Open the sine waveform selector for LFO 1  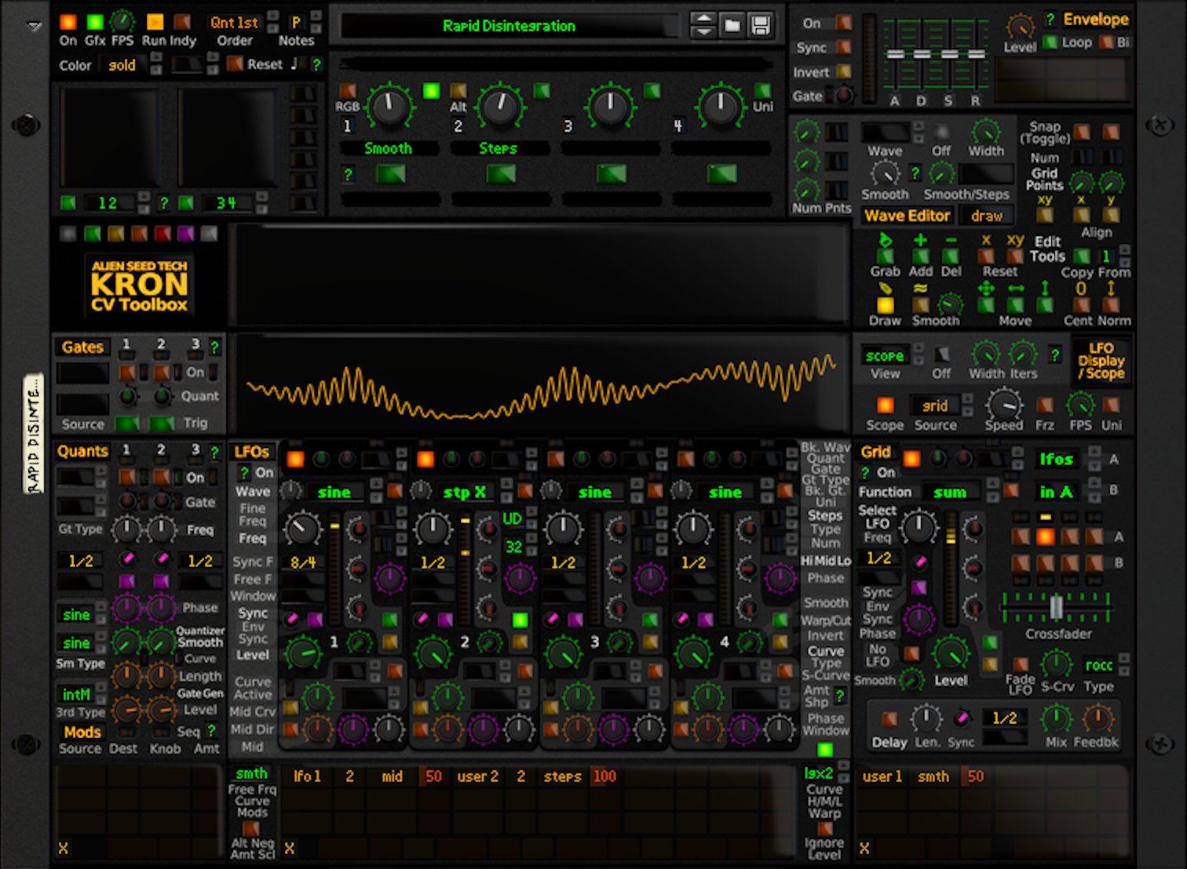point(334,492)
